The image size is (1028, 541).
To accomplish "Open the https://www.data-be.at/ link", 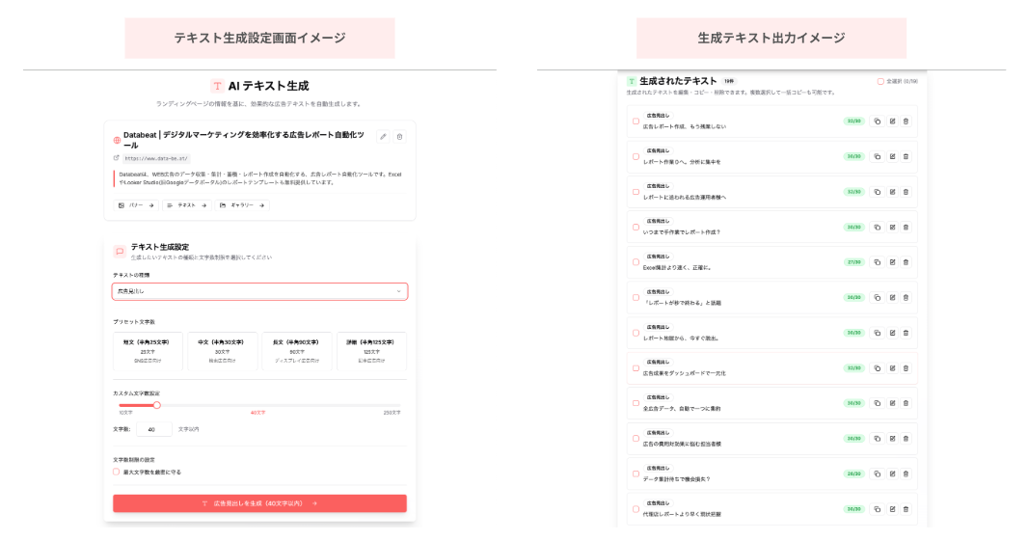I will point(156,158).
